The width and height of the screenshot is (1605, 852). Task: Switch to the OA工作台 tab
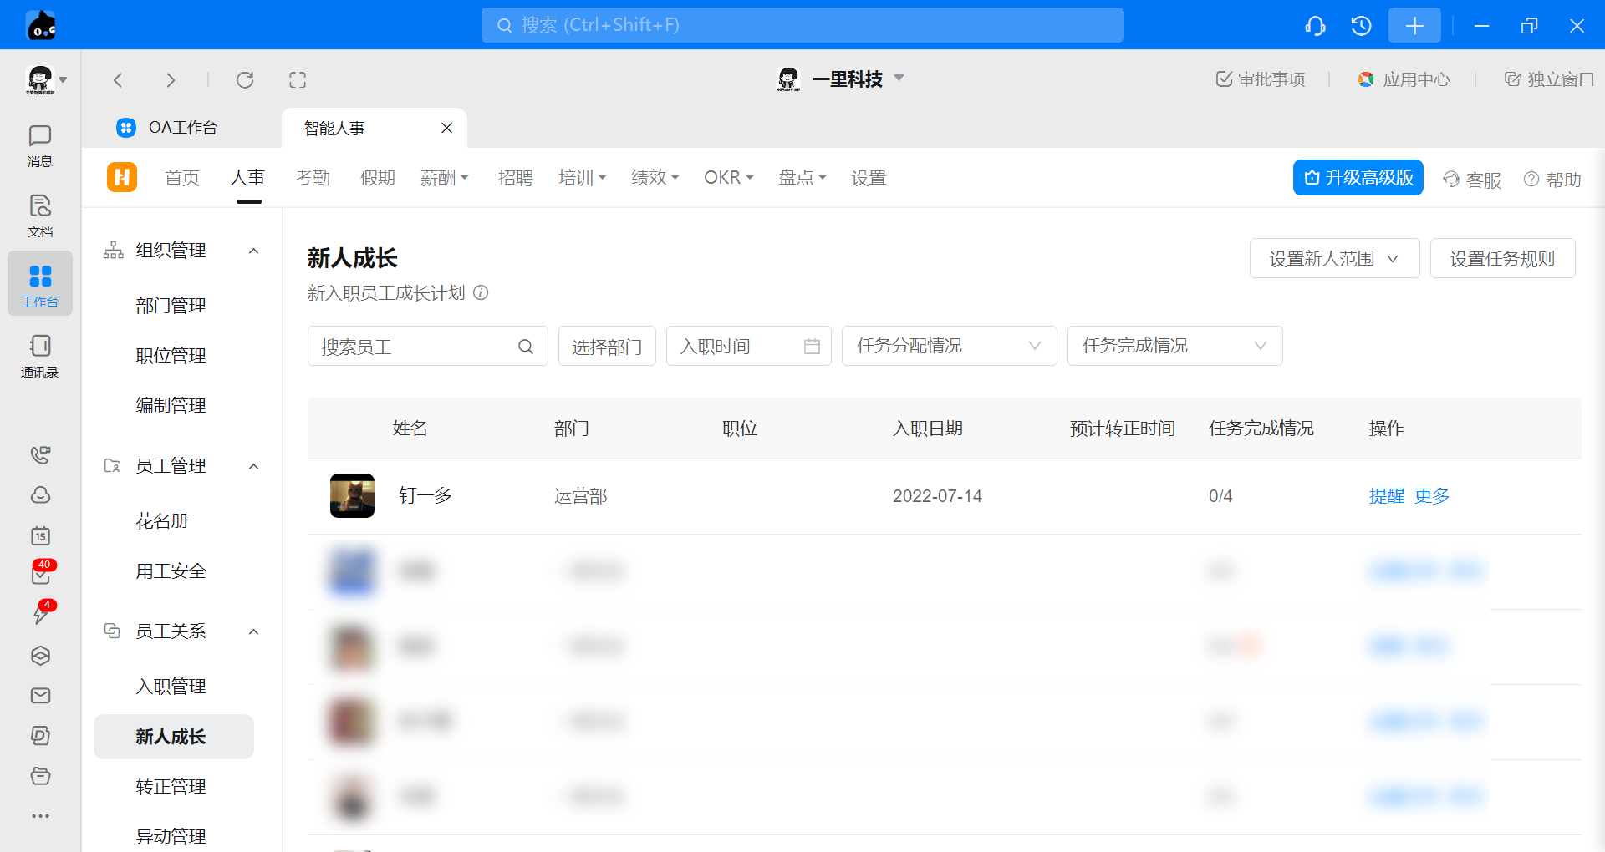pos(182,128)
